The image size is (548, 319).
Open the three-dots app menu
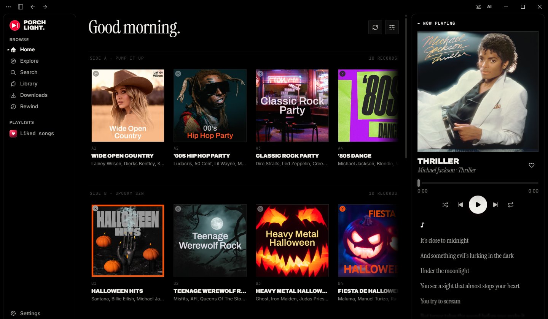tap(9, 7)
